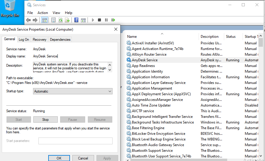Click services list scroll down arrow

coord(261,156)
